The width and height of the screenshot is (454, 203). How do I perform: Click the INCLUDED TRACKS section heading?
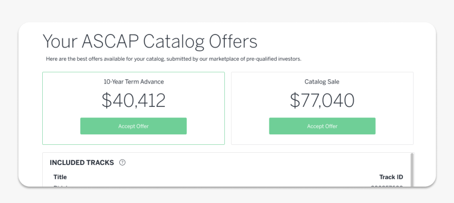82,163
